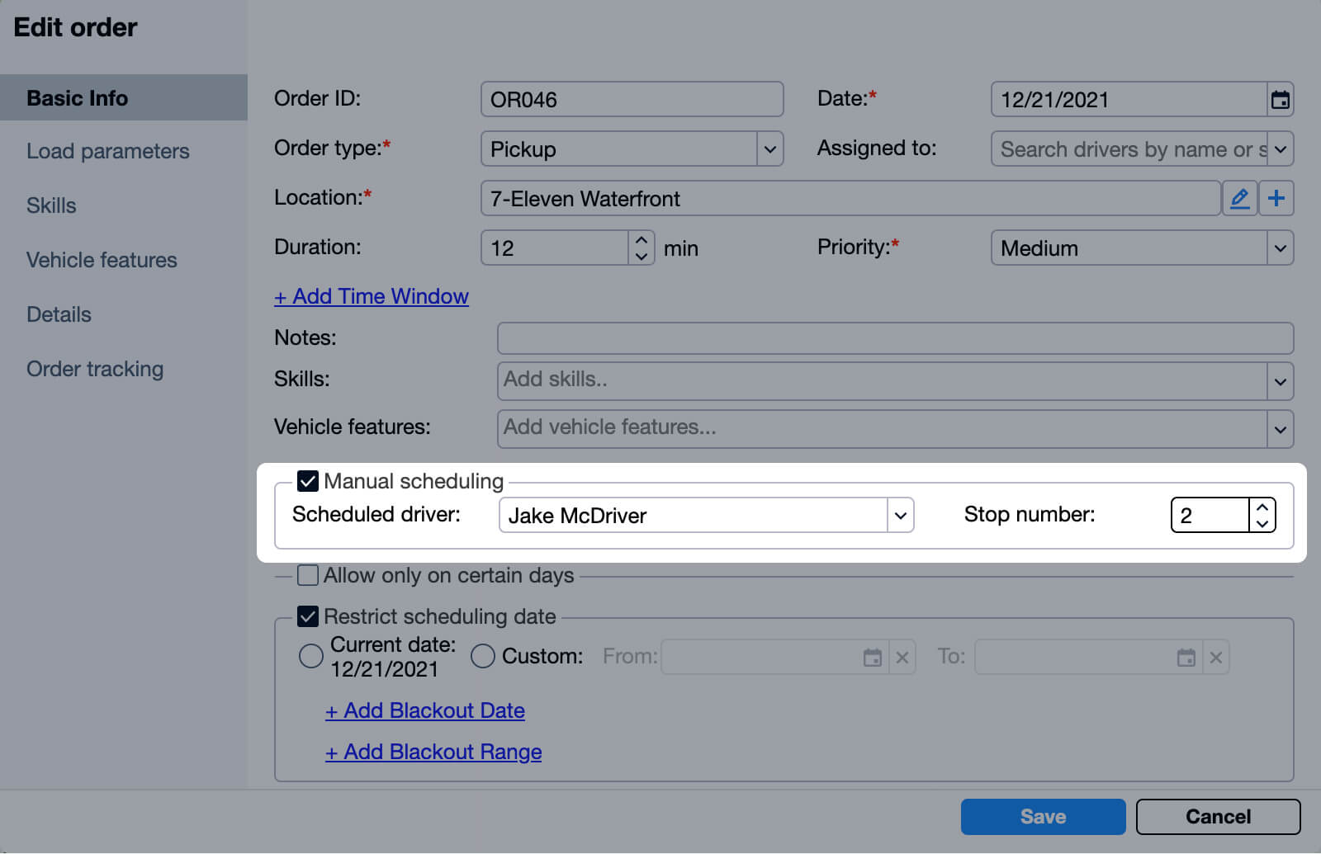This screenshot has width=1321, height=854.
Task: Open the Order tracking tab
Action: (95, 369)
